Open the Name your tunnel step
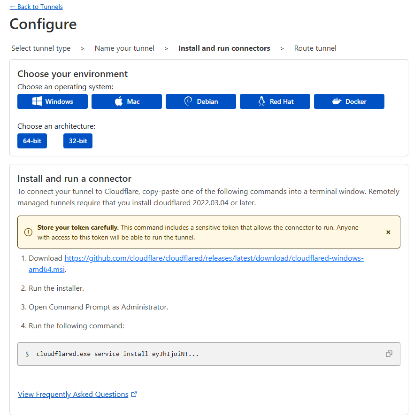 [x=124, y=48]
